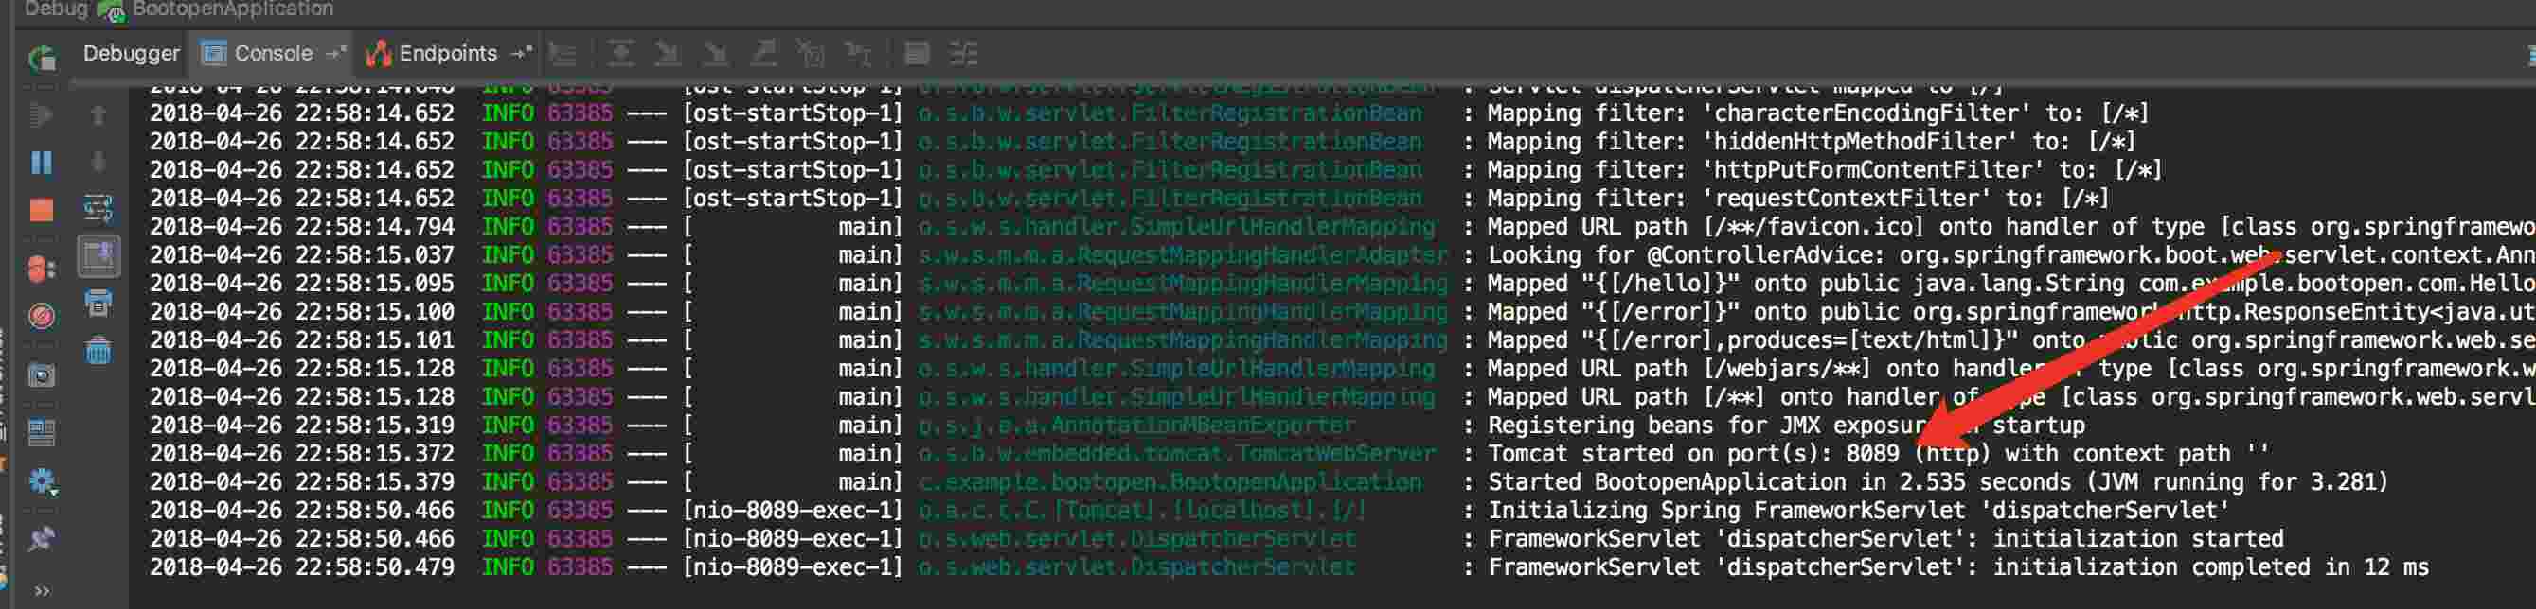Viewport: 2536px width, 609px height.
Task: Click the 'Tomcat started on port(s): 8089' log line
Action: click(1209, 454)
